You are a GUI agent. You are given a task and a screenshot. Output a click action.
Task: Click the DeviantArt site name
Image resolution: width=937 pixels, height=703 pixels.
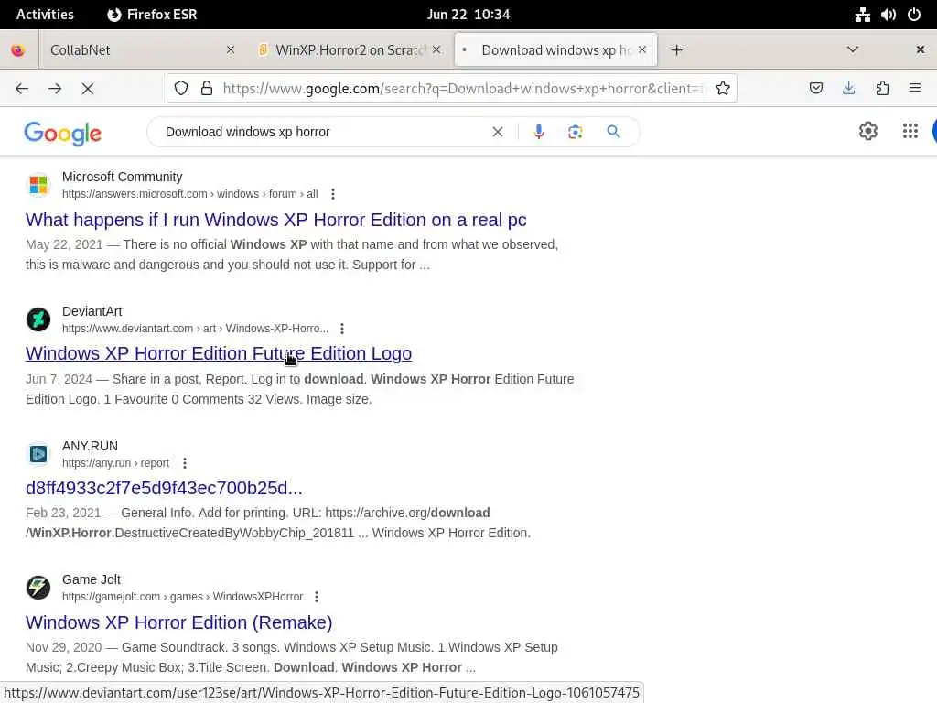tap(92, 311)
